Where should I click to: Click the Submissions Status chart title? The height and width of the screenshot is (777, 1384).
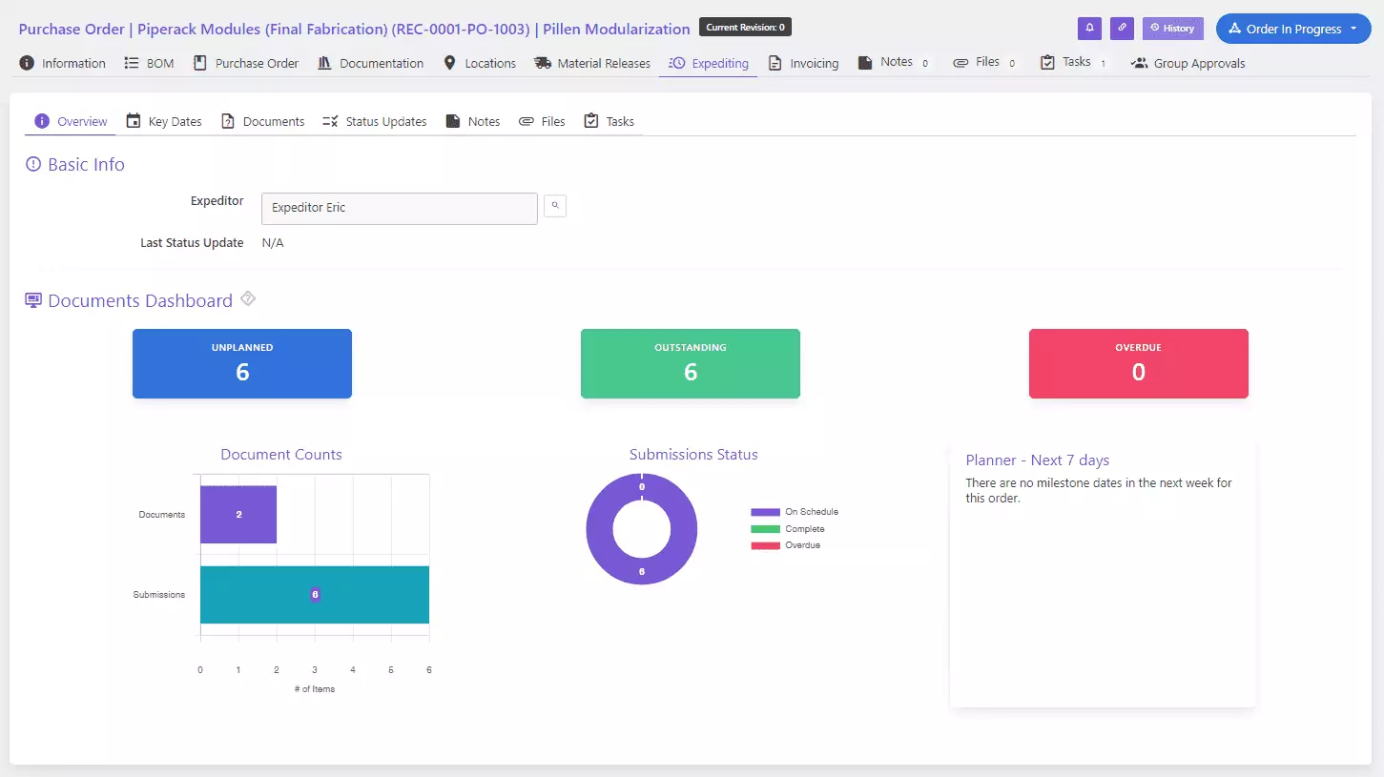[x=693, y=455]
